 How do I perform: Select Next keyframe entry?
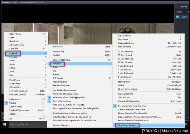pyautogui.click(x=149, y=47)
